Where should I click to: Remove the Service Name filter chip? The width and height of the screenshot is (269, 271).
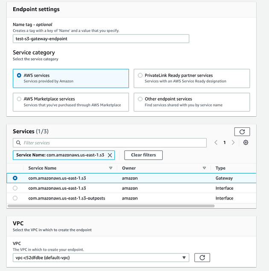(110, 155)
